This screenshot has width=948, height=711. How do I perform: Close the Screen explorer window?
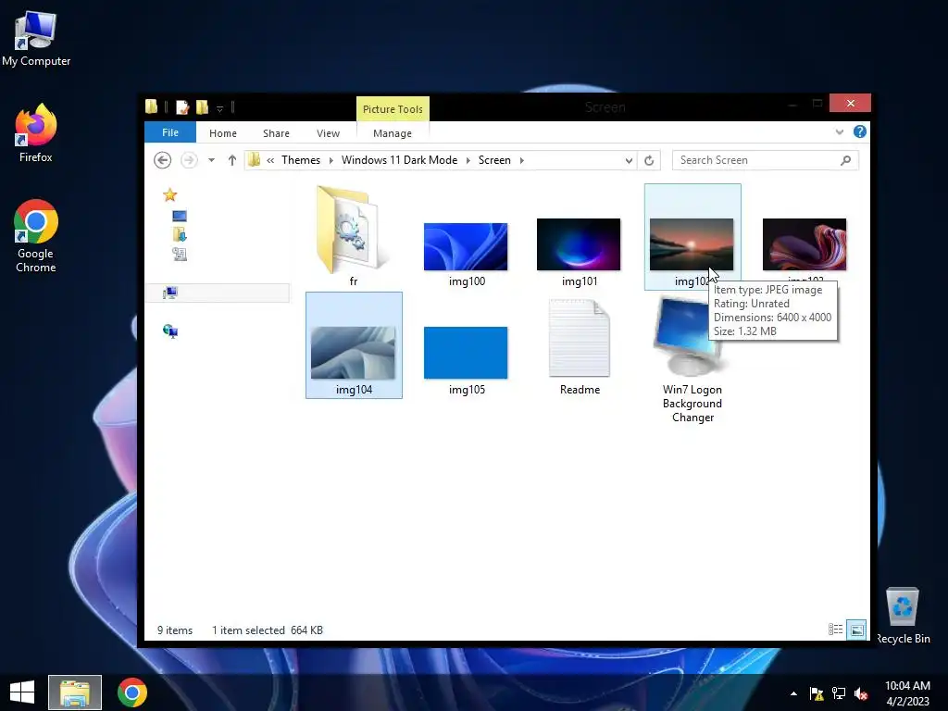point(850,104)
